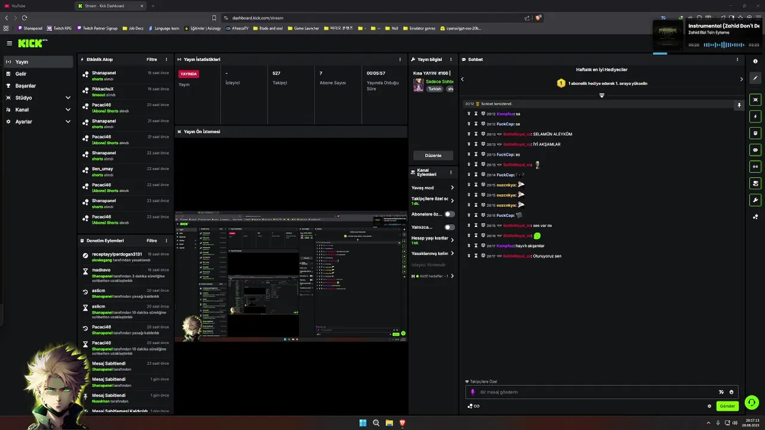Go to Yayın in sidebar

(x=38, y=62)
